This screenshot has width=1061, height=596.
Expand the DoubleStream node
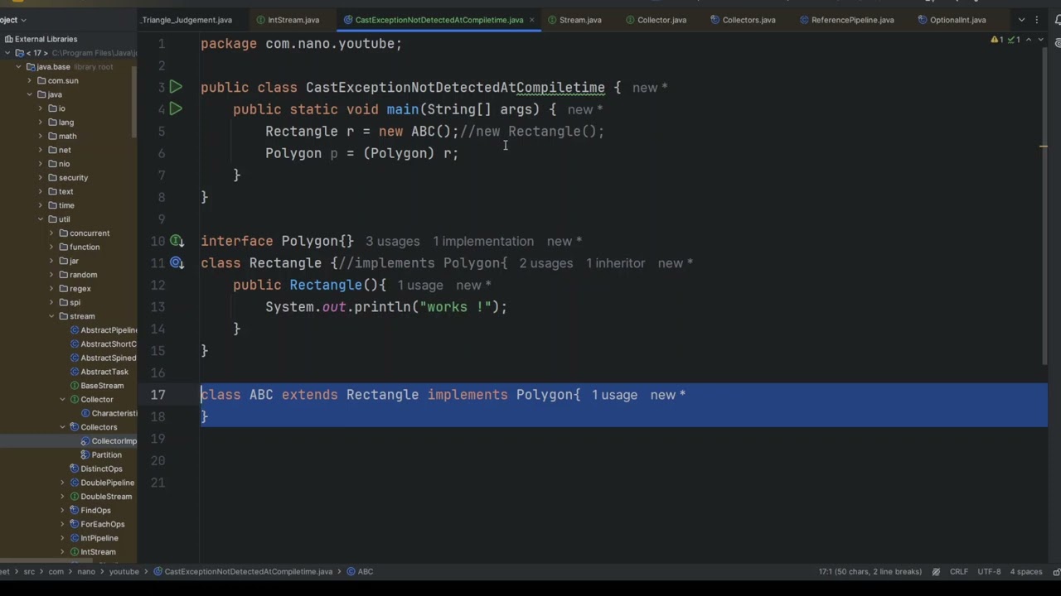pyautogui.click(x=62, y=497)
